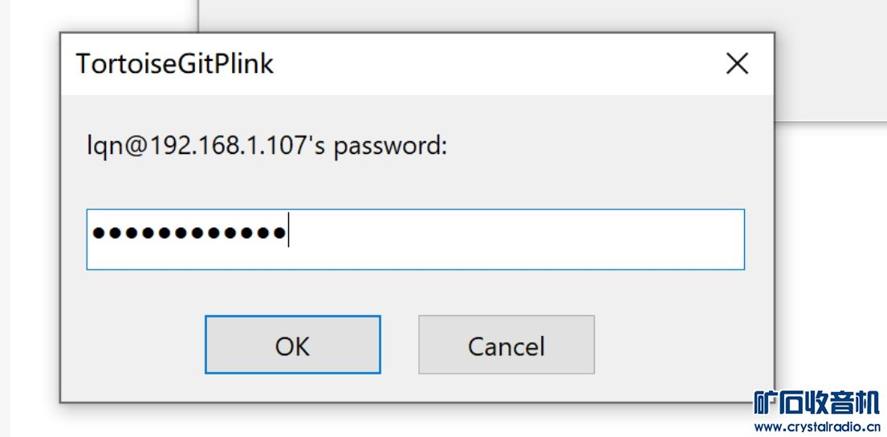Viewport: 887px width, 437px height.
Task: Click the empty right end of the password box
Action: pyautogui.click(x=682, y=239)
